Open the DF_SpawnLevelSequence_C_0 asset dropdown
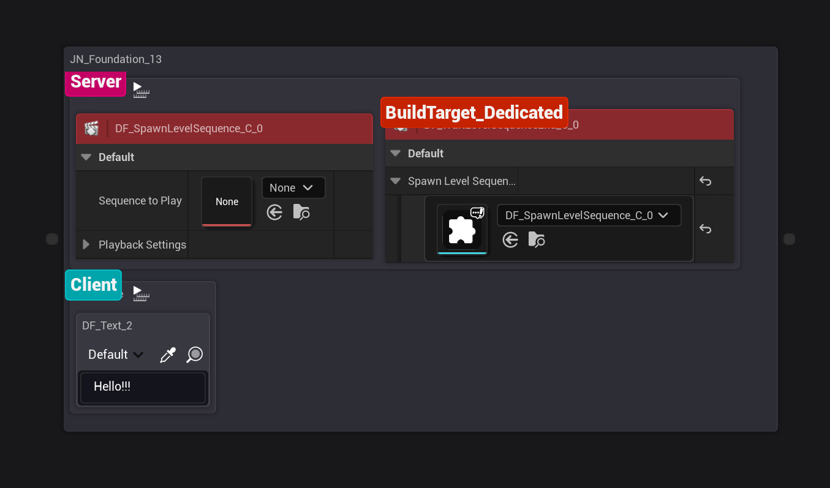 point(588,216)
